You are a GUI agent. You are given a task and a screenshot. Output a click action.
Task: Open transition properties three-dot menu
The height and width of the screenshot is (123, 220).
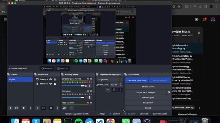(x=120, y=90)
